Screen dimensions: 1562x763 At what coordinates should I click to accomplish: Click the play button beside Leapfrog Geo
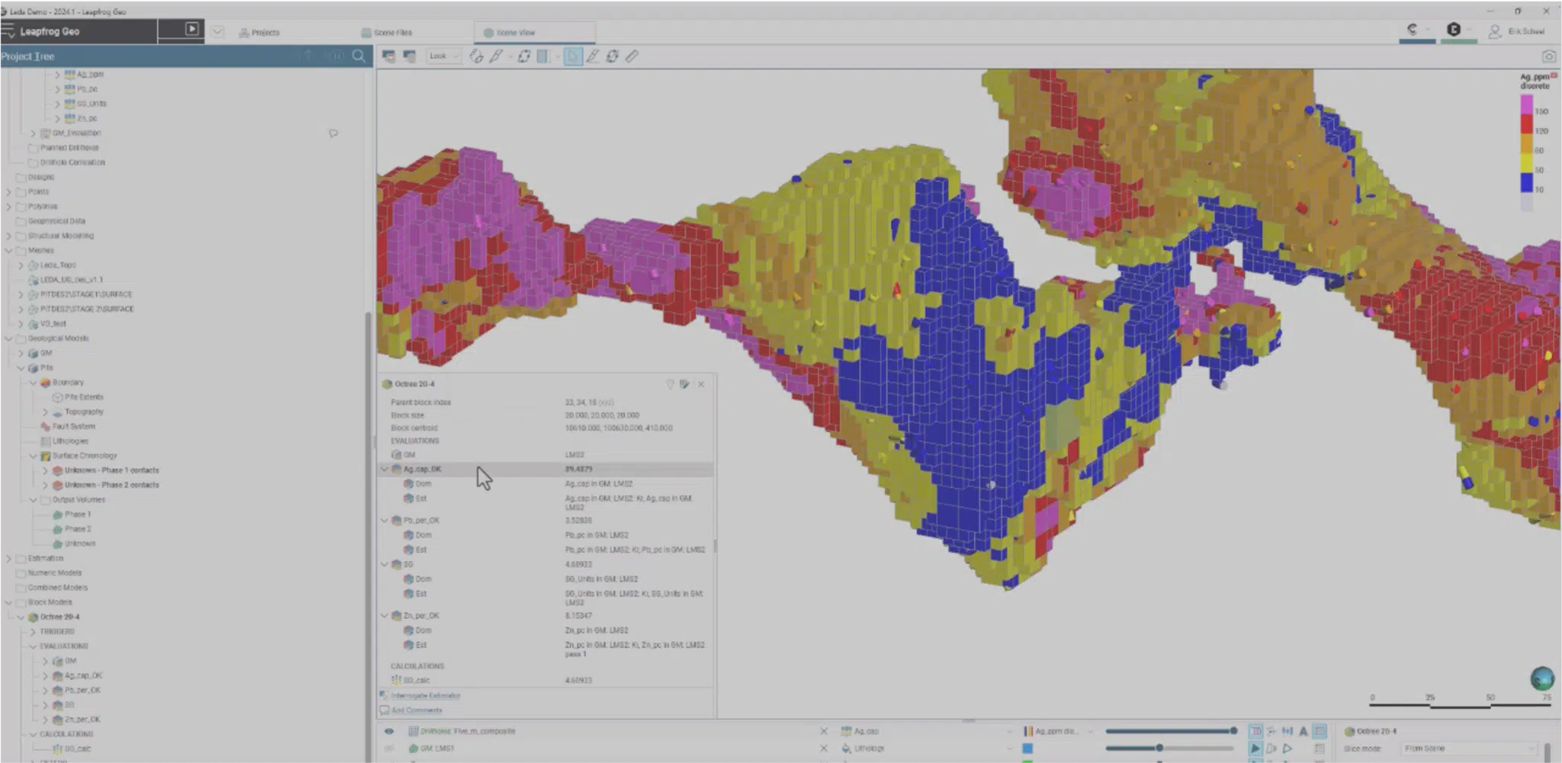point(192,29)
